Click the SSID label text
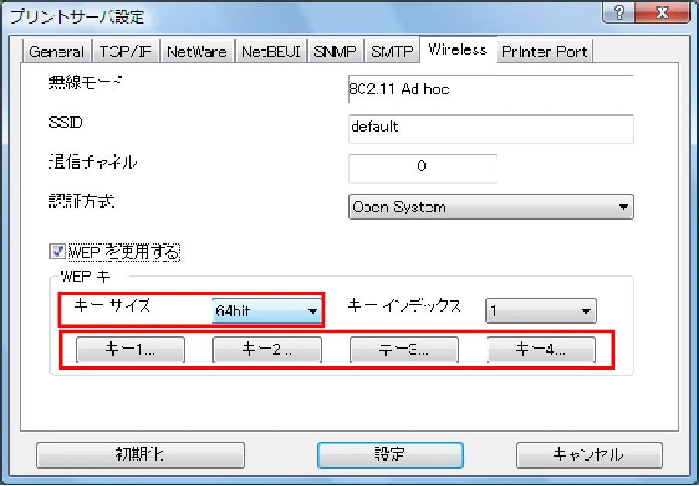Viewport: 699px width, 486px height. [x=66, y=123]
